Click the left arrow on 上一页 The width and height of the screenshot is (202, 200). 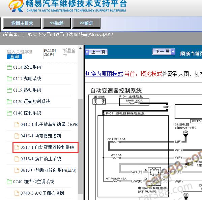coord(87,52)
